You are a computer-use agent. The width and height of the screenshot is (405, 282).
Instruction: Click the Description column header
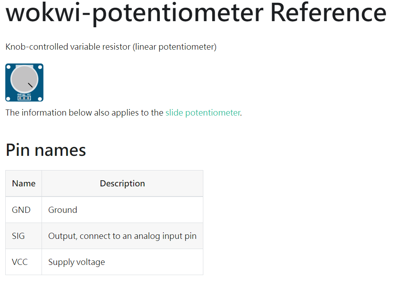click(x=122, y=184)
